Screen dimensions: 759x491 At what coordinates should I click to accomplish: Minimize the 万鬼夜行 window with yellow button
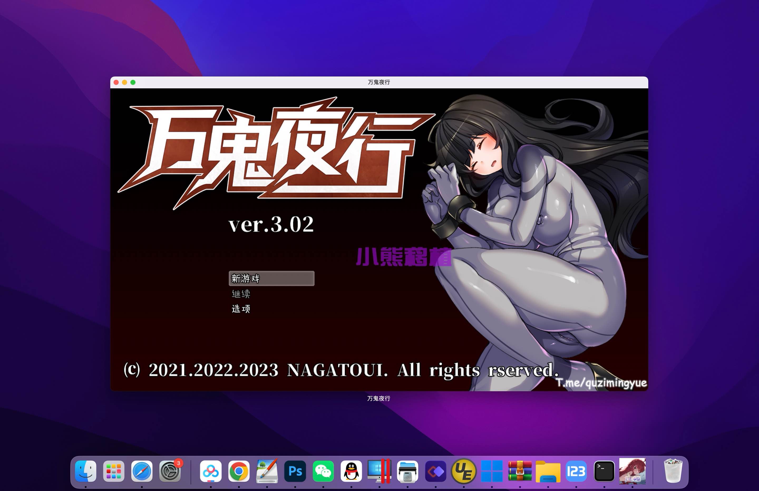tap(125, 82)
